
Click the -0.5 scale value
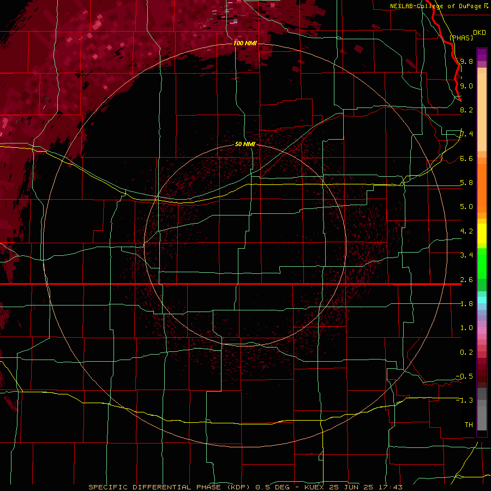point(464,376)
